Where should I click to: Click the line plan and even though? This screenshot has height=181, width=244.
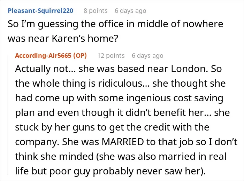(122, 113)
